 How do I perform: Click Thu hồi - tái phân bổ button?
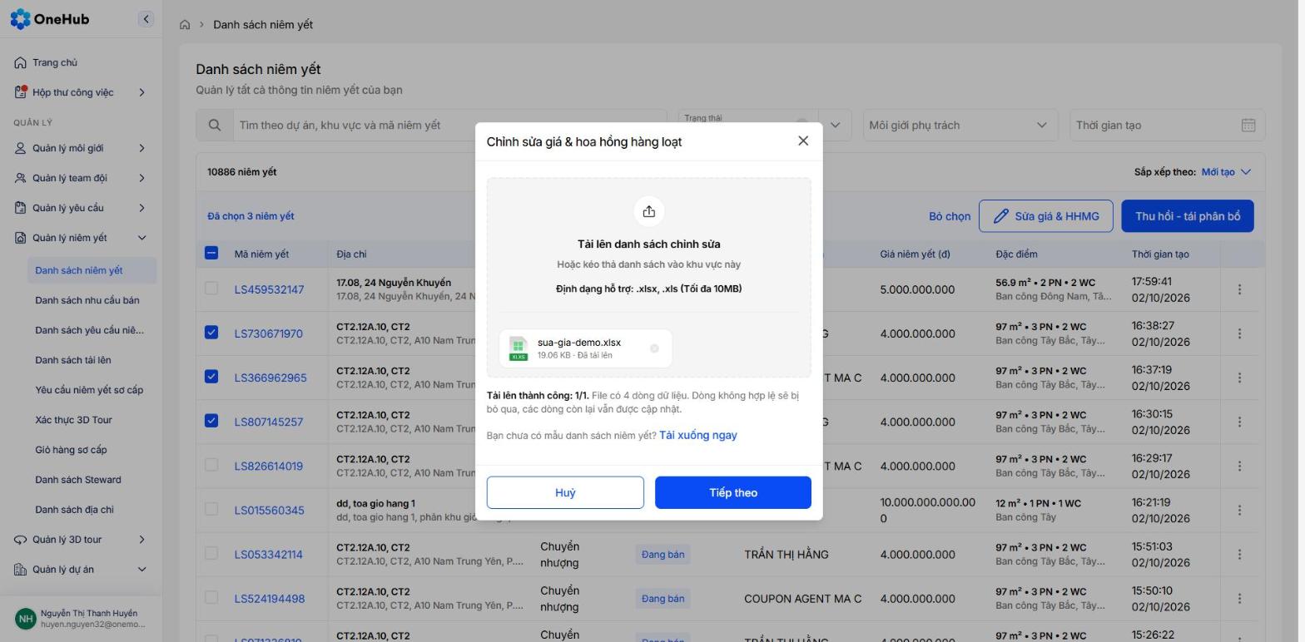tap(1188, 216)
